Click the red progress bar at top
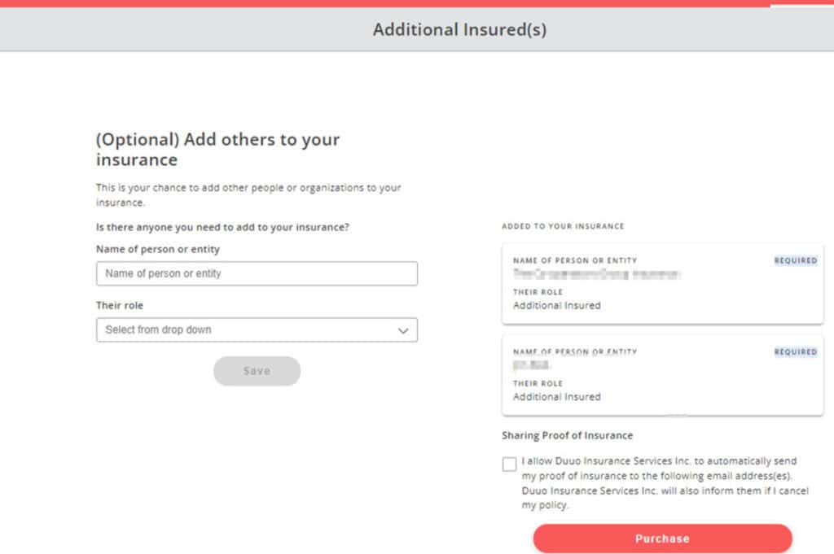The image size is (834, 554). pyautogui.click(x=385, y=3)
